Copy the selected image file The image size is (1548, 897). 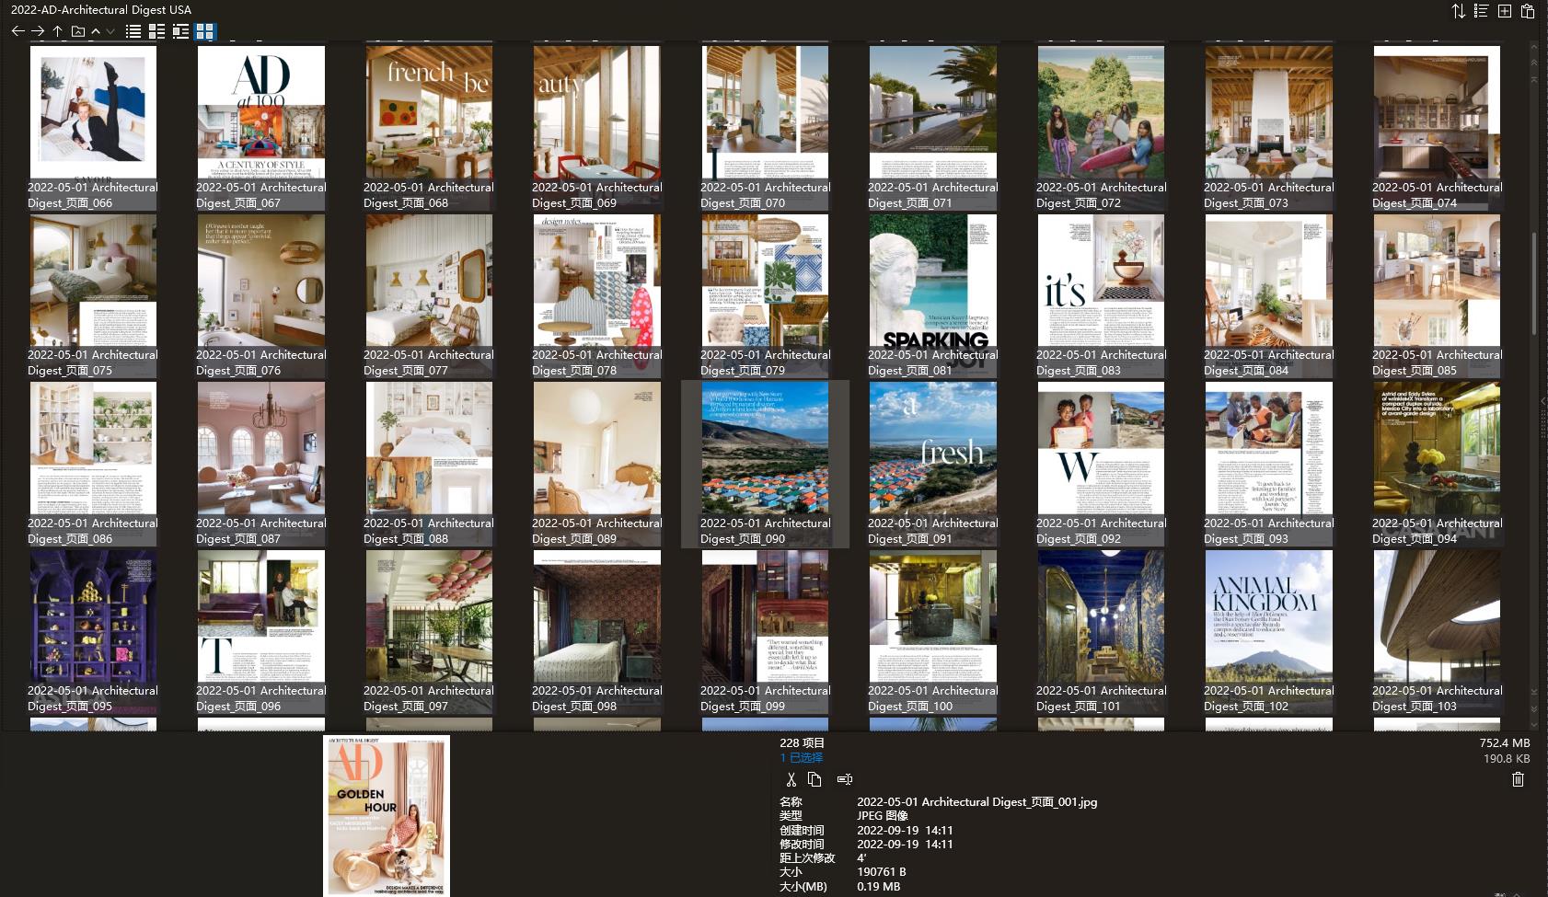[x=814, y=779]
